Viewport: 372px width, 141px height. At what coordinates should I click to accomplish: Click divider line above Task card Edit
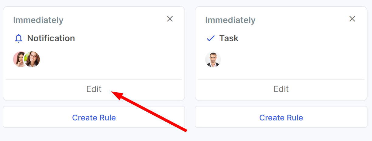(281, 80)
